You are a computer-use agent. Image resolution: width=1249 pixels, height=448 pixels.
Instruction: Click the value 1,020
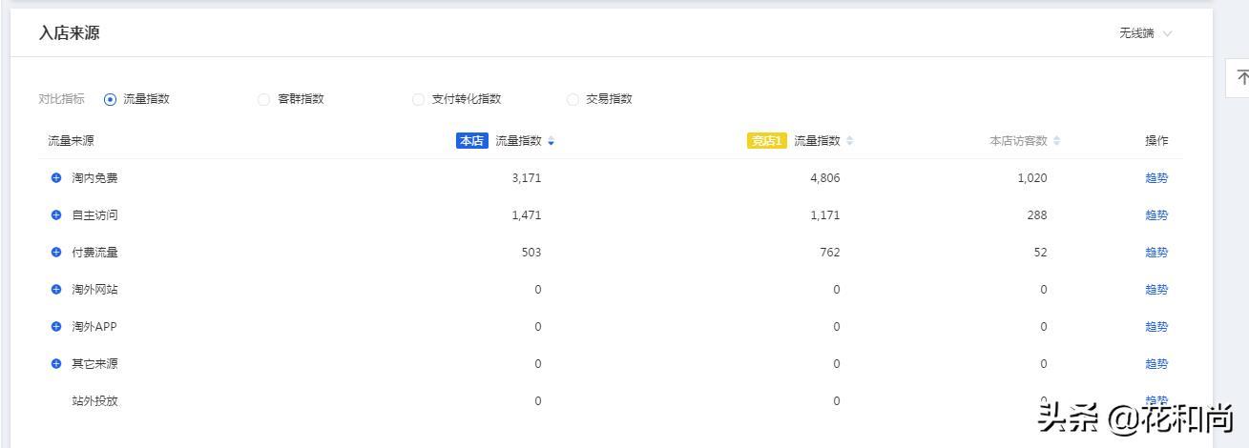click(x=1032, y=177)
